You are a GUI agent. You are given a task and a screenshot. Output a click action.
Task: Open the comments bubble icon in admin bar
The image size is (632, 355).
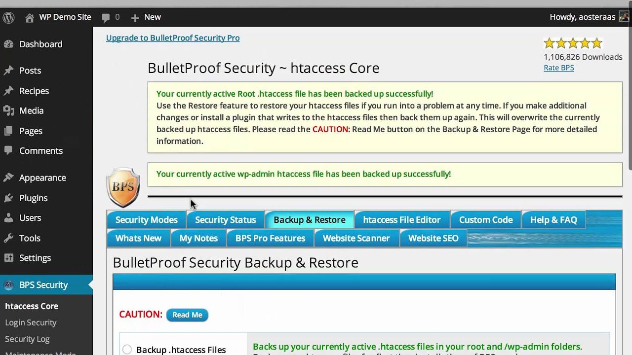[106, 18]
